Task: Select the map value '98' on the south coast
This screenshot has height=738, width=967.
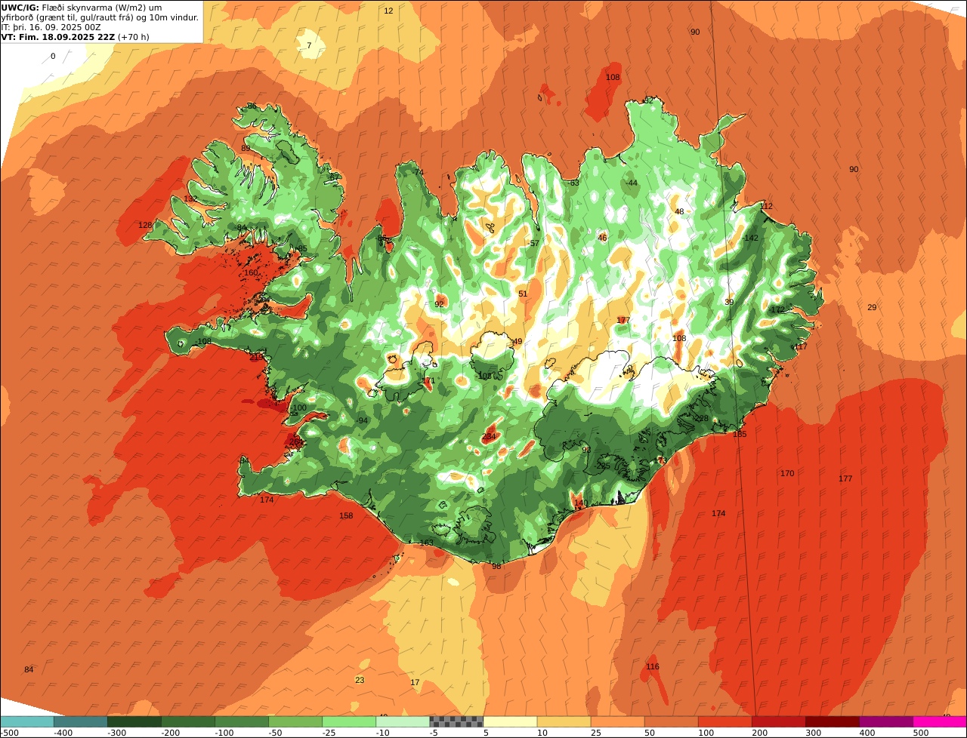Action: 496,567
